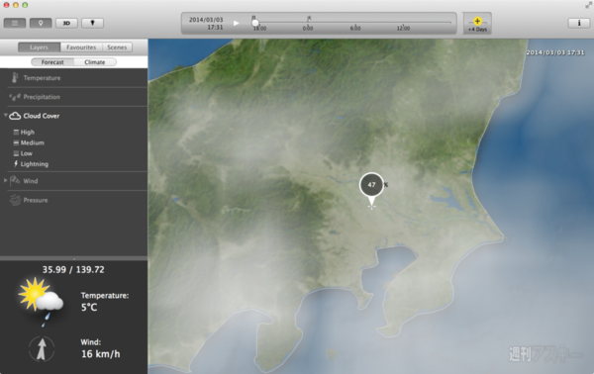The image size is (594, 374).
Task: Click the pushpin marker toolbar button
Action: [92, 23]
